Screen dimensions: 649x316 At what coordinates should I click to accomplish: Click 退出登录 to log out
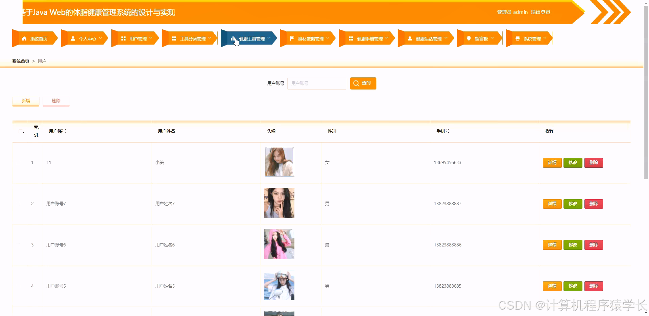540,12
